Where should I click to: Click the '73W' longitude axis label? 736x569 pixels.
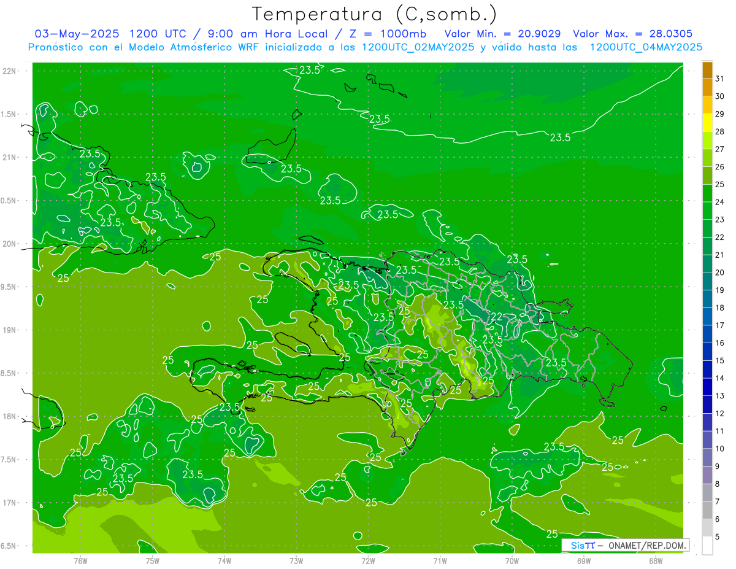296,560
